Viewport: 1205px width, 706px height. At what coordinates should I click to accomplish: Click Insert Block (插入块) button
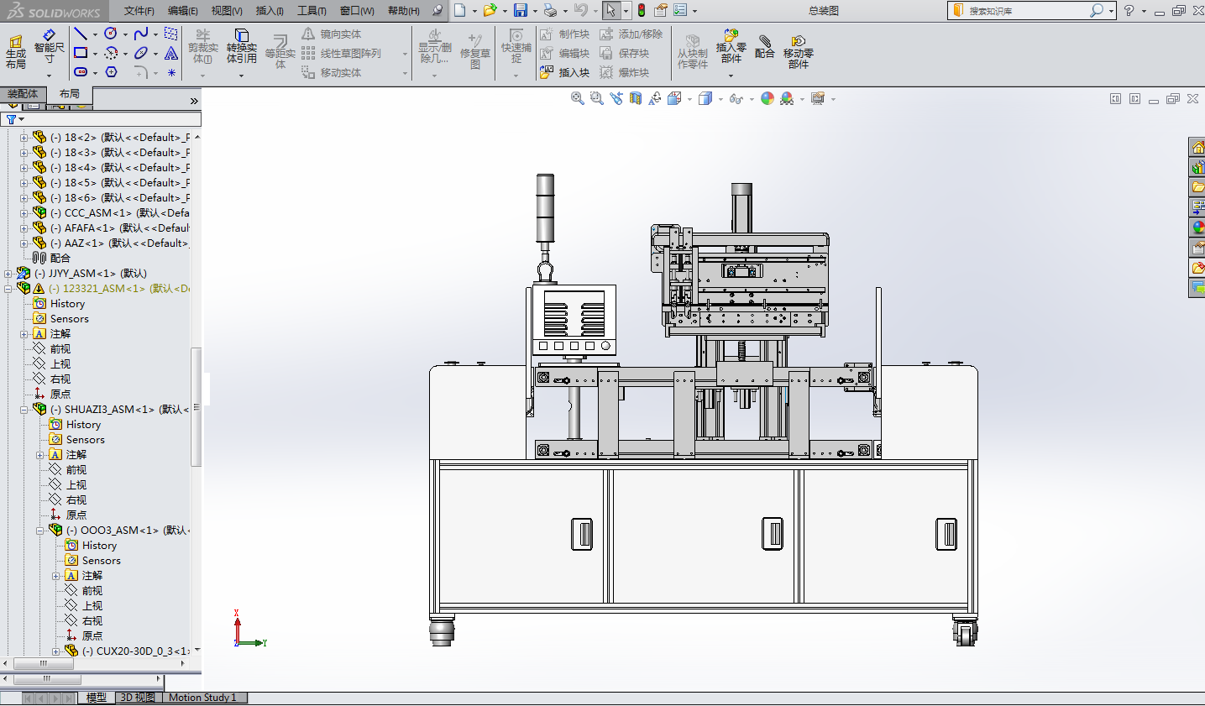pos(566,73)
